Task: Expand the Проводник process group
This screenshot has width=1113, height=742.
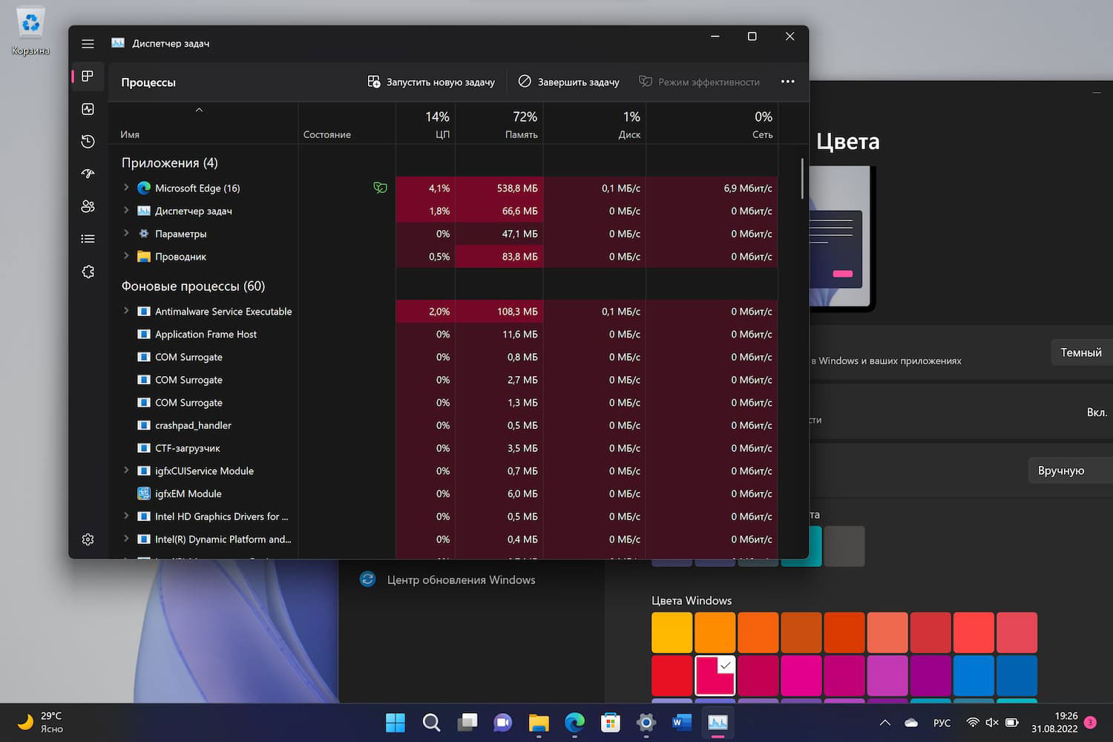Action: pyautogui.click(x=126, y=256)
